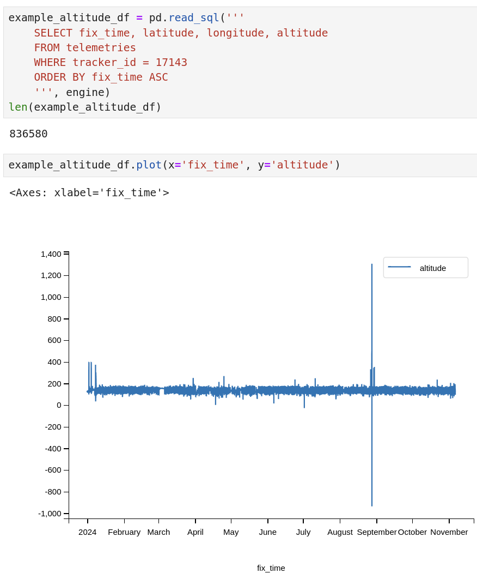Screen dimensions: 477x579
Task: Click the tall September altitude spike peak
Action: click(x=372, y=265)
